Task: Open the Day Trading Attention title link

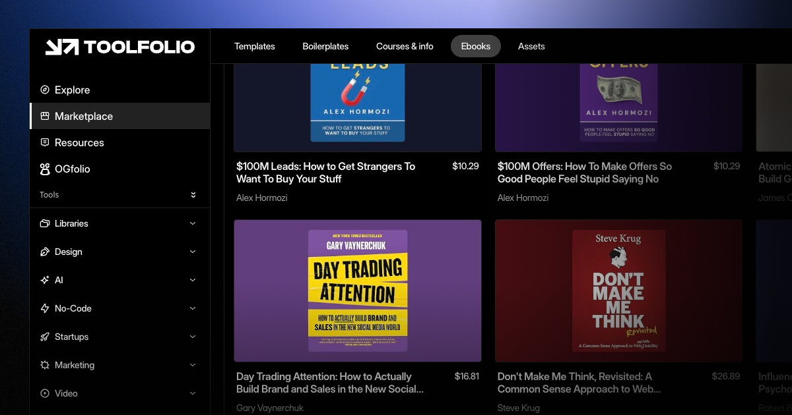Action: click(330, 383)
